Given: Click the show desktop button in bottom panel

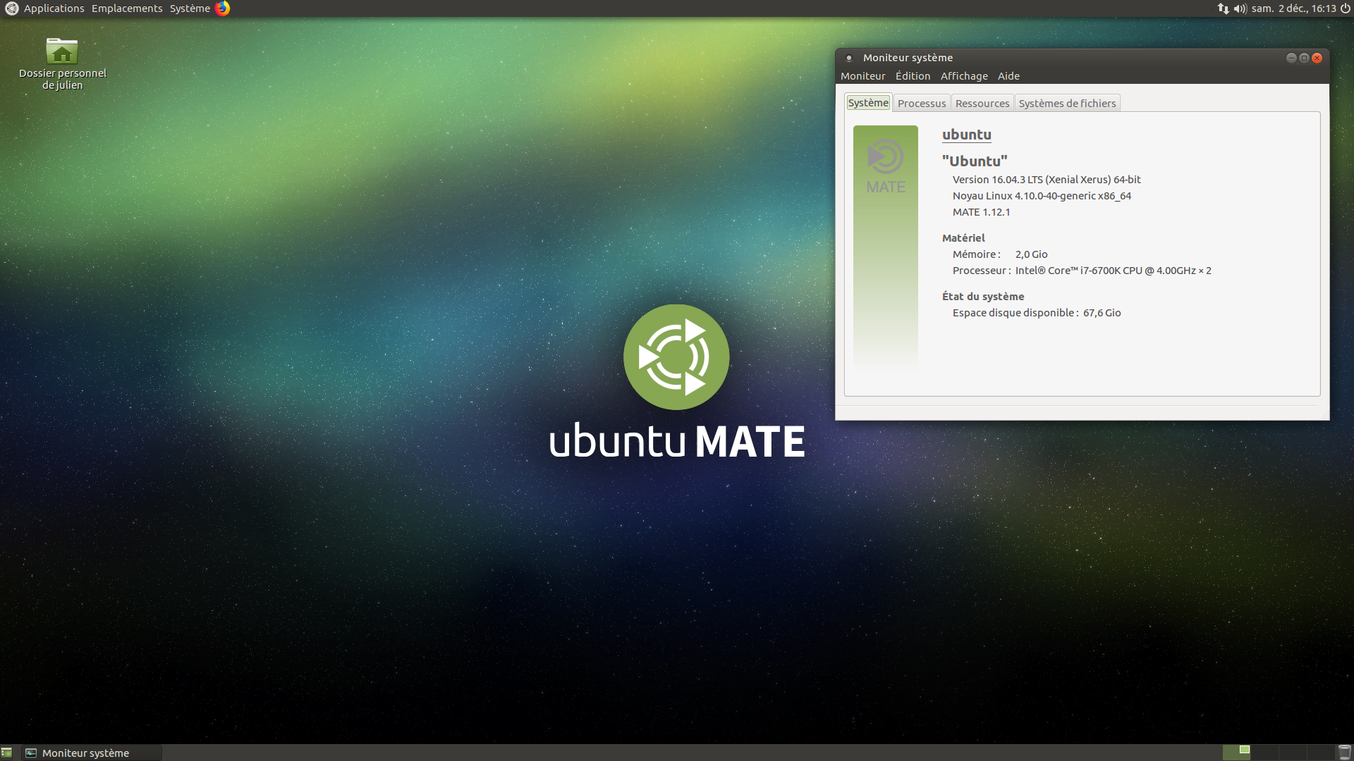Looking at the screenshot, I should [x=7, y=753].
